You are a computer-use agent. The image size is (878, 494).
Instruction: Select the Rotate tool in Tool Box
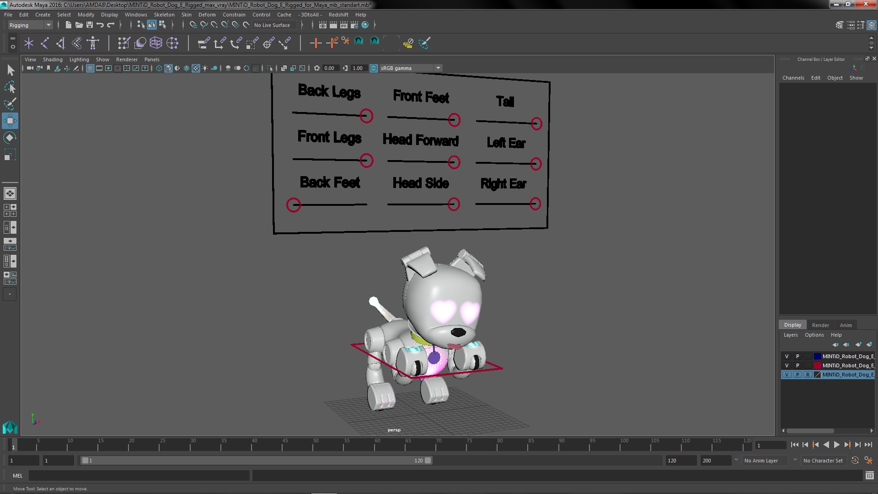10,138
